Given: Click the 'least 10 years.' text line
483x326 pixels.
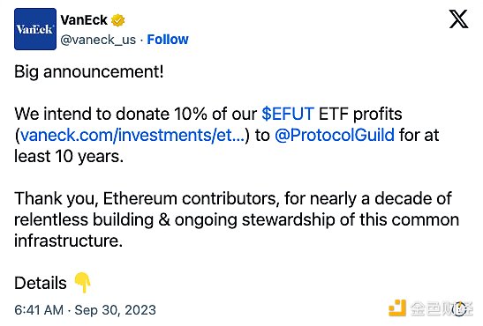Looking at the screenshot, I should coord(69,156).
